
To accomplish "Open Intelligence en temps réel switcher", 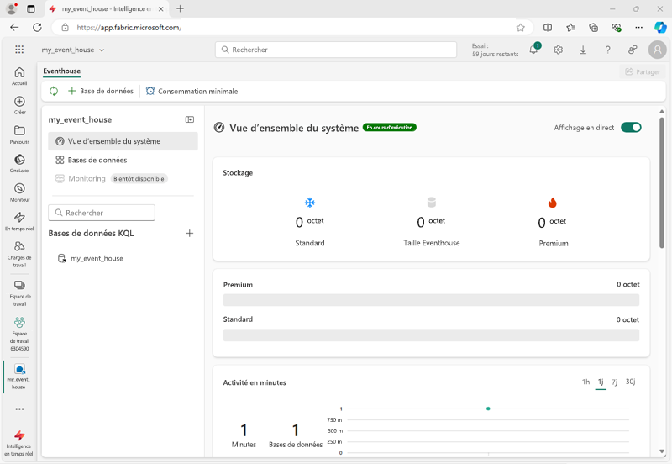I will (x=19, y=444).
